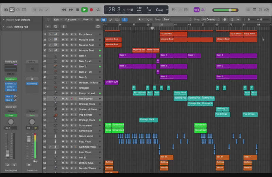Screen dimensions: 272x177
Task: Click the add track plus button
Action: 48,27
